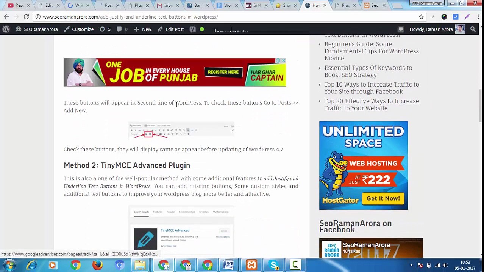
Task: Open the TinyMCE Advanced plugin screenshot
Action: 181,231
